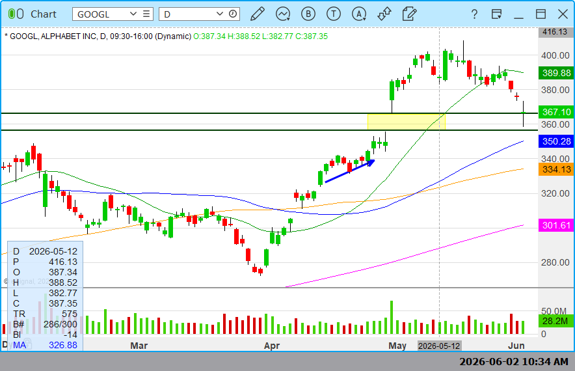Click the green link icon beside Chart title
Screen dimensions: 575x371
[16, 14]
